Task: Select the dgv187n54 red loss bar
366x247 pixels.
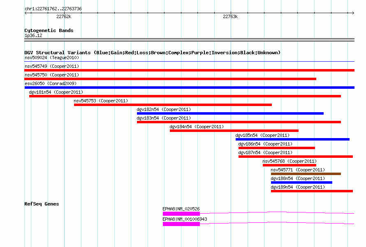Action: point(296,157)
